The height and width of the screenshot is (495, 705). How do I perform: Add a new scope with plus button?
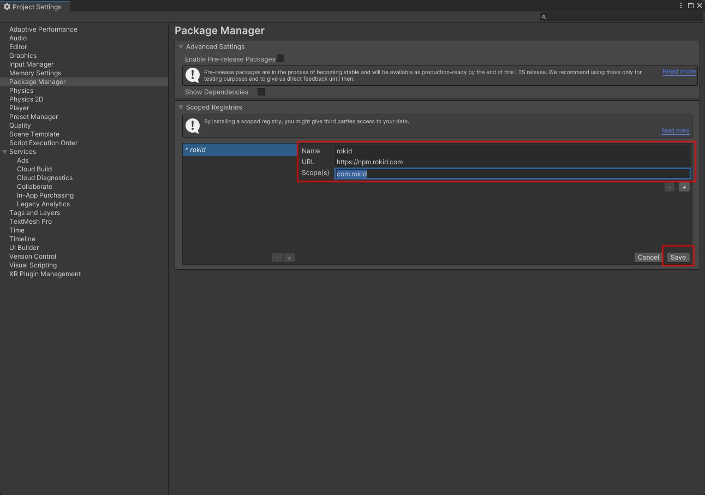[684, 187]
